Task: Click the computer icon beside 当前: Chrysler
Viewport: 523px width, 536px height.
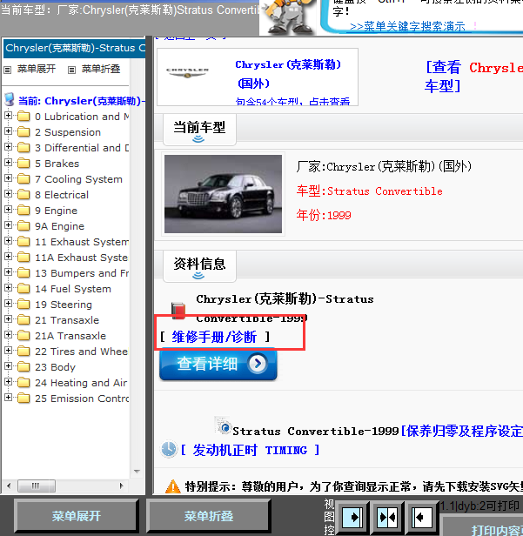Action: (x=10, y=100)
